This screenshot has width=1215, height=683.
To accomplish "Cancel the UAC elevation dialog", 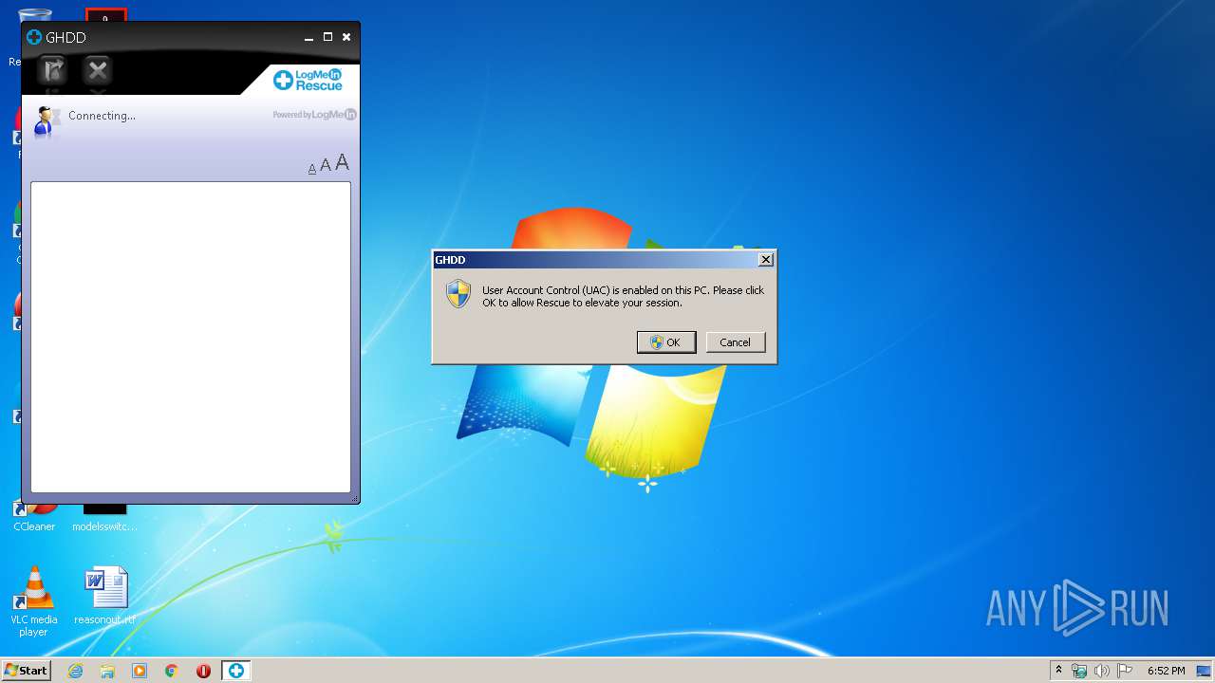I will click(x=736, y=342).
